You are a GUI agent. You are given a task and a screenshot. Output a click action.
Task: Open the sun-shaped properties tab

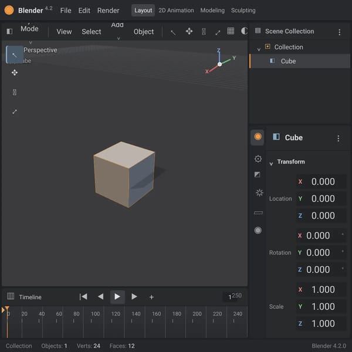point(259,192)
